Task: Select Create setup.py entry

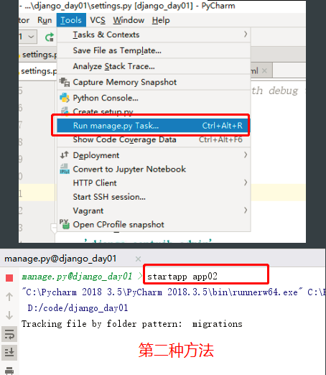Action: pos(154,111)
